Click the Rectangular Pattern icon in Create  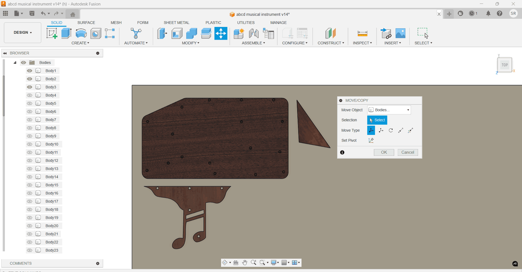click(x=110, y=33)
